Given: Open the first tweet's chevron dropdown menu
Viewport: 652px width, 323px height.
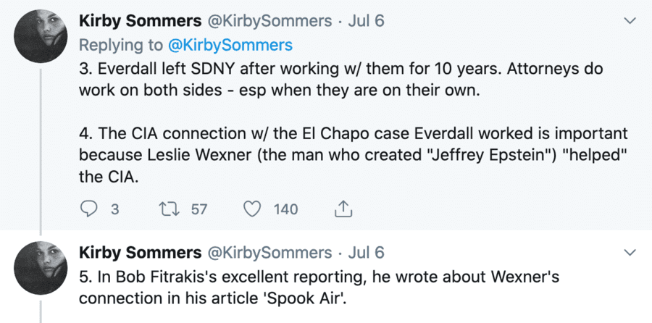Looking at the screenshot, I should [630, 22].
